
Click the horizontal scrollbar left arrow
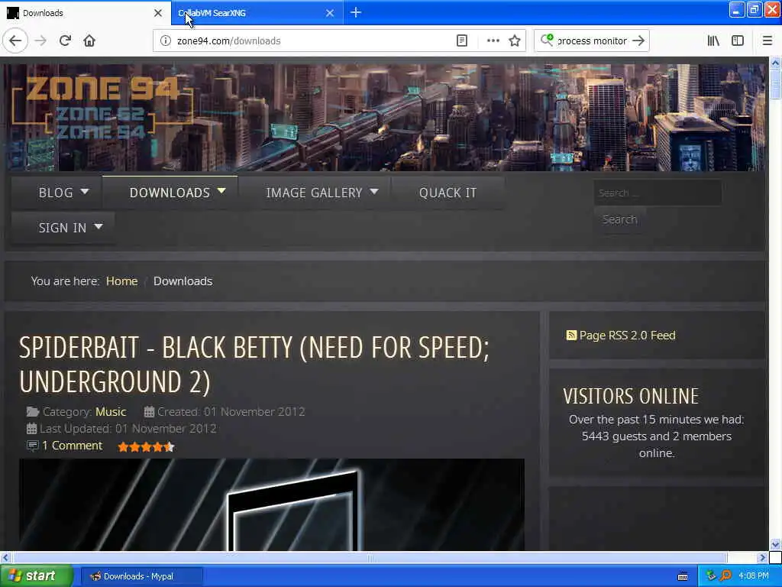click(x=5, y=557)
